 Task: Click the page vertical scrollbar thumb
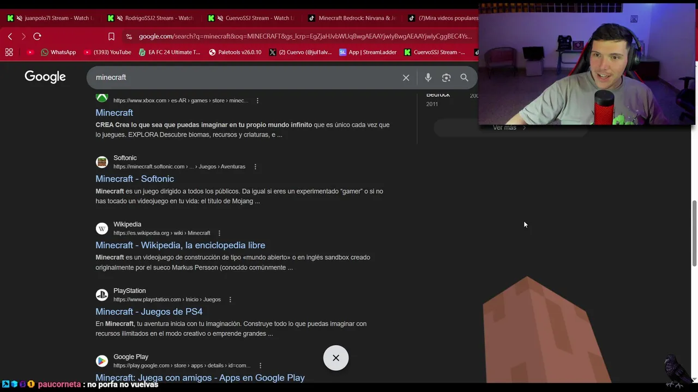(694, 233)
